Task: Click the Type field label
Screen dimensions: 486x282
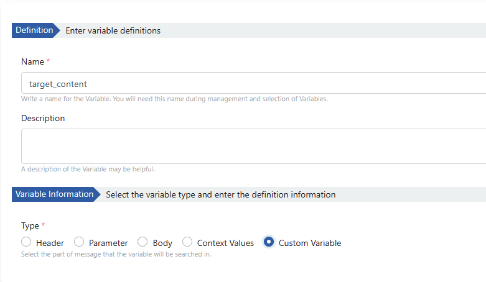Action: (x=30, y=226)
